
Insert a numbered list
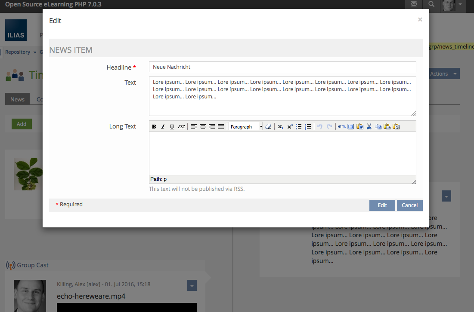pos(308,127)
